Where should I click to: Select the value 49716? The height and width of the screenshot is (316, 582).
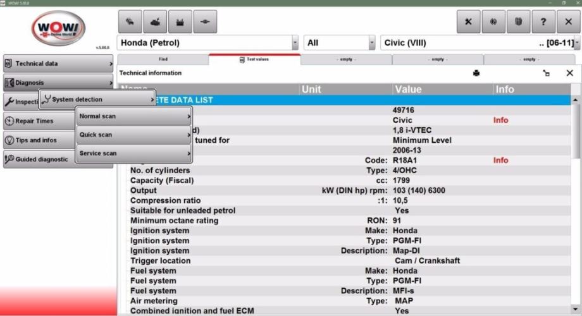[x=403, y=110]
